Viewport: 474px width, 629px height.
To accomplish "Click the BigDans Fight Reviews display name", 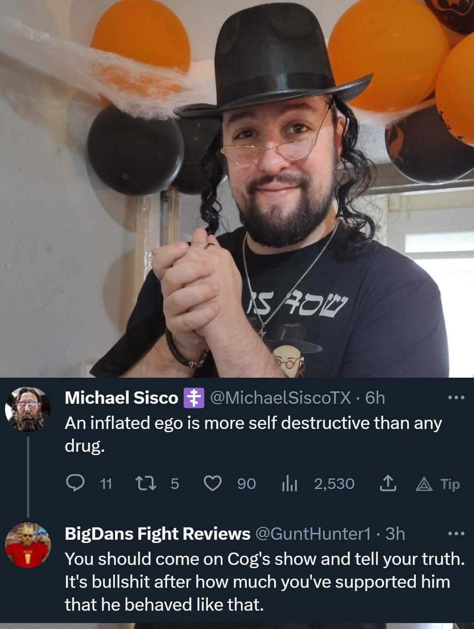I will click(x=158, y=534).
